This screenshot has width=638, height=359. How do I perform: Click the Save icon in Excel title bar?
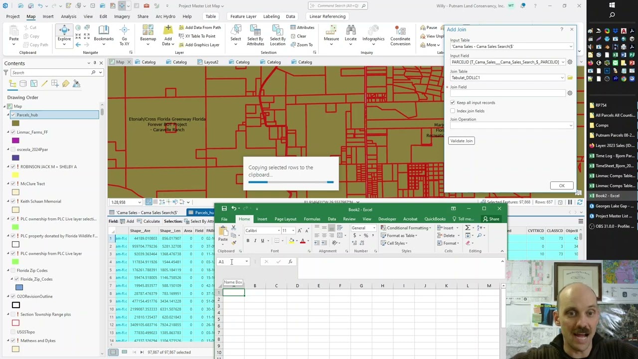pos(224,209)
